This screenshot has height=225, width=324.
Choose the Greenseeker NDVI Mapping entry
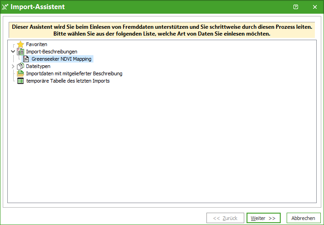click(x=62, y=59)
